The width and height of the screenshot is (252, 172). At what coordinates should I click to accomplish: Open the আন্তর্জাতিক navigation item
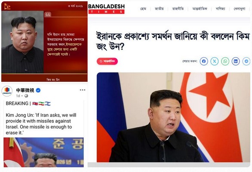(200, 9)
